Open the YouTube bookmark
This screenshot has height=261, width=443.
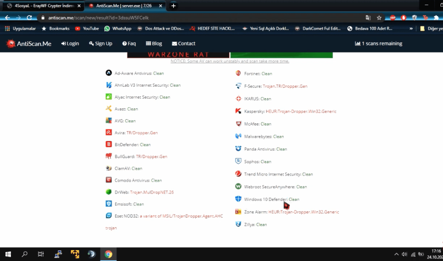pyautogui.click(x=87, y=29)
